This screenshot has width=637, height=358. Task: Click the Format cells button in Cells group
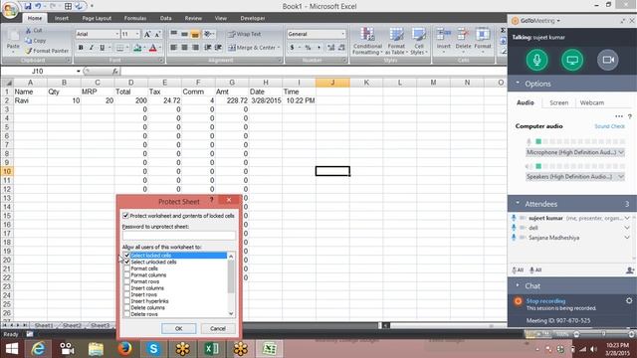pos(483,40)
